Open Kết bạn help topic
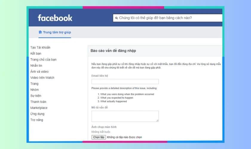251x149 pixels. pos(36,54)
